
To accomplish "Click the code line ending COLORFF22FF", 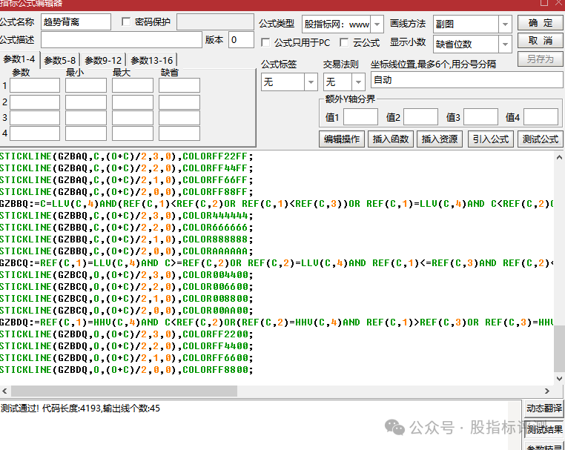I will pyautogui.click(x=127, y=156).
